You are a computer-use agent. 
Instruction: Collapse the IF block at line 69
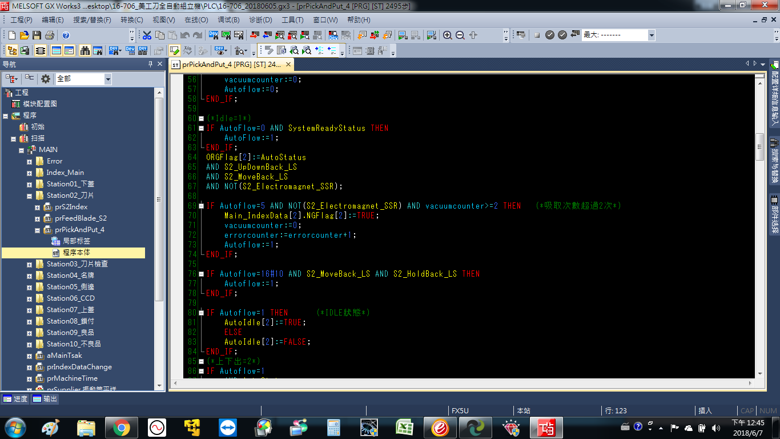(x=201, y=206)
